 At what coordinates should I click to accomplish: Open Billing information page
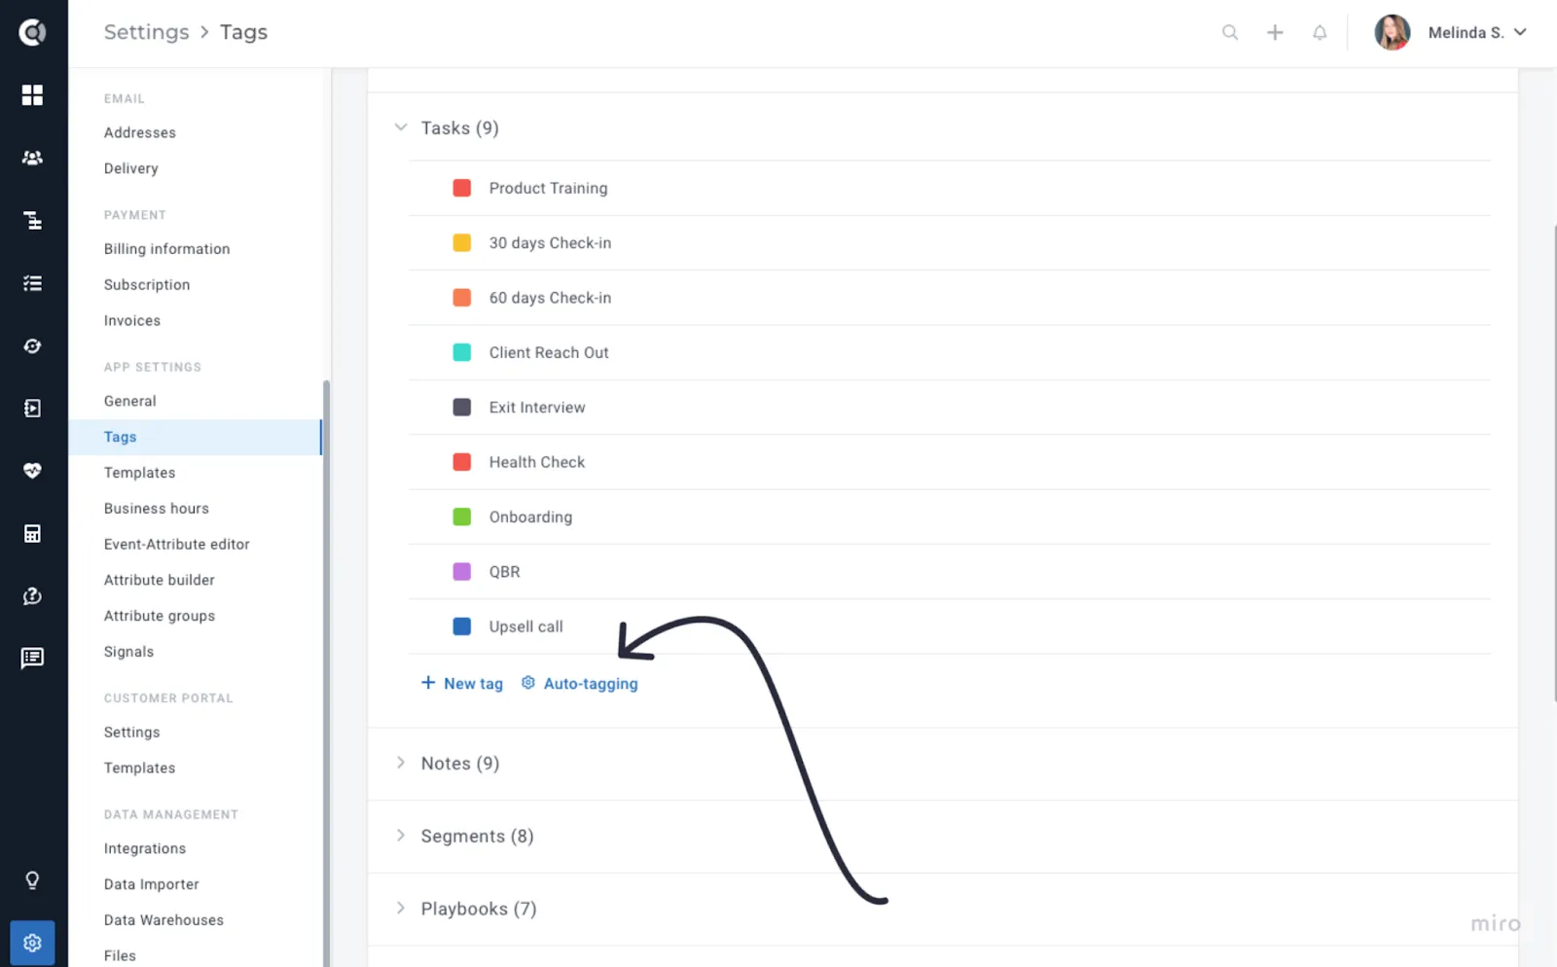click(167, 249)
